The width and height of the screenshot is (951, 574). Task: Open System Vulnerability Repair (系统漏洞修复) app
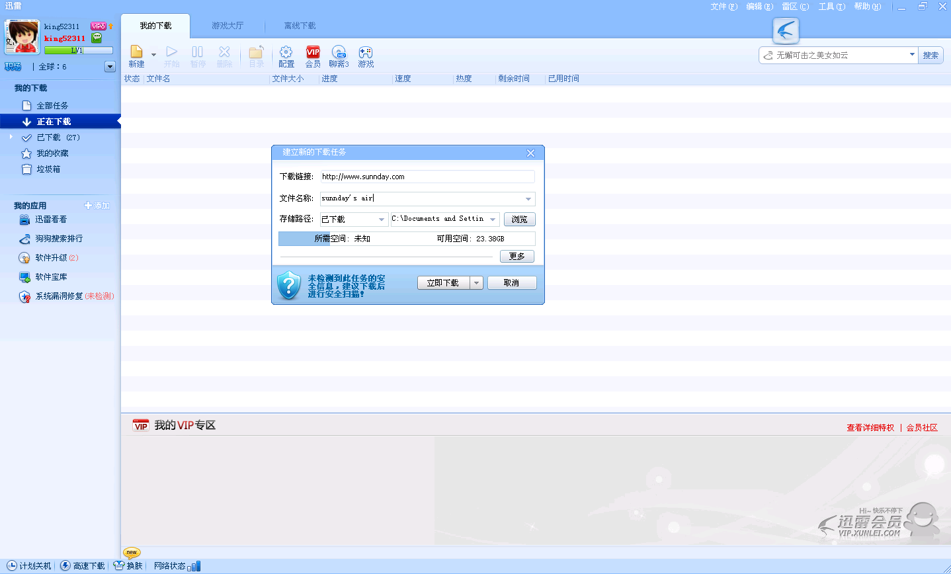coord(66,296)
